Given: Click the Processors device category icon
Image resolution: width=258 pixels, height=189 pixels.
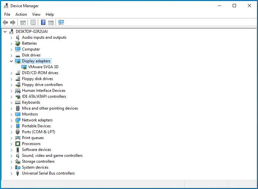Looking at the screenshot, I should click(18, 144).
